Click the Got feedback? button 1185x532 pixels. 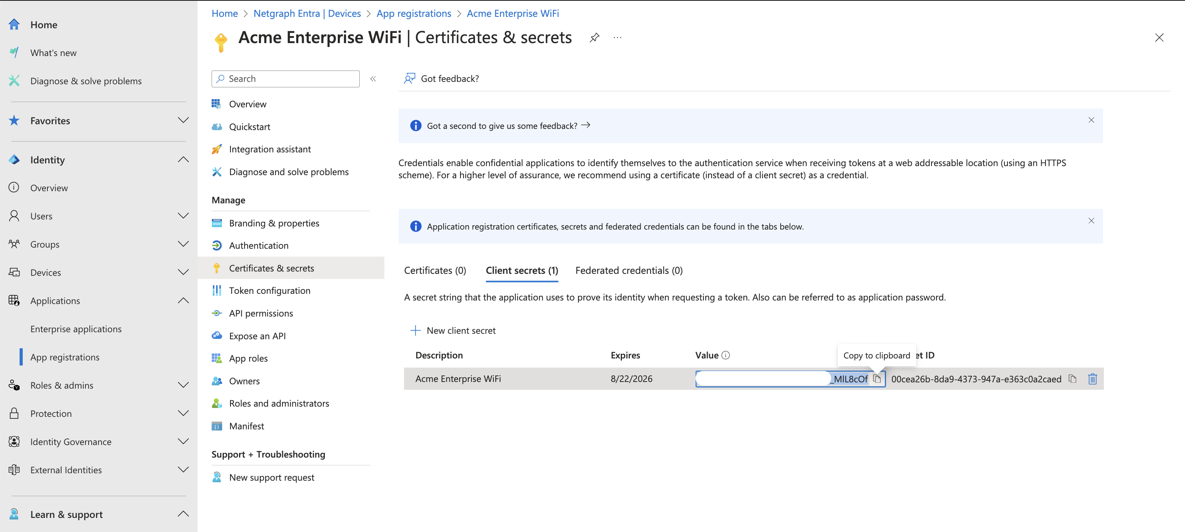point(442,79)
